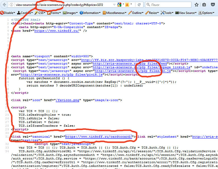Open the Information menu

90,13
